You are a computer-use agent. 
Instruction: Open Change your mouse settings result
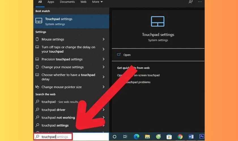(x=71, y=67)
